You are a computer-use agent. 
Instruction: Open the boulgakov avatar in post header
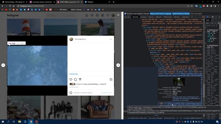coord(71,39)
